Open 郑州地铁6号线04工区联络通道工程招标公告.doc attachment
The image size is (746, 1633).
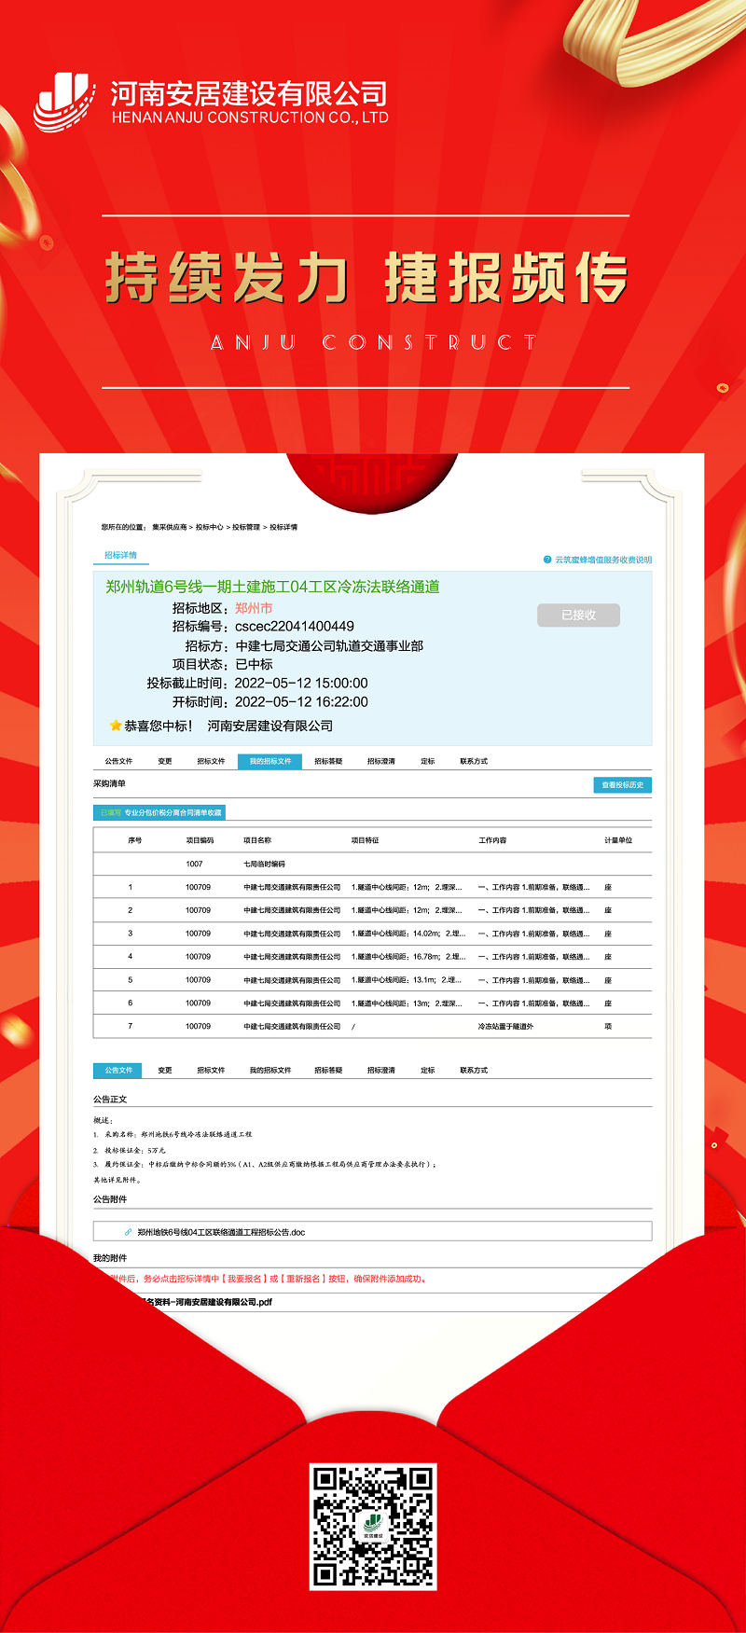click(221, 1232)
